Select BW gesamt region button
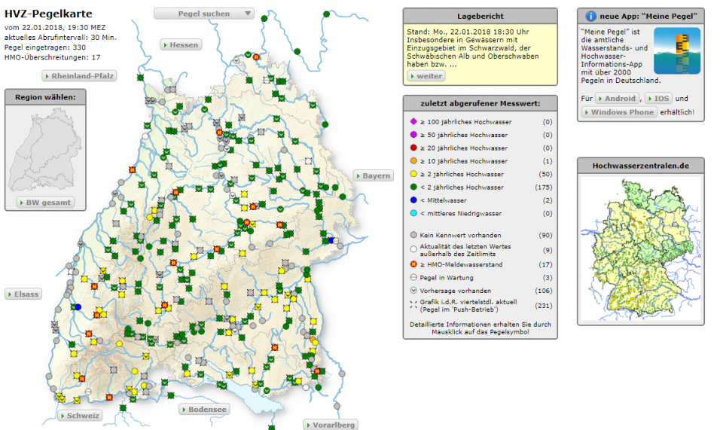This screenshot has width=723, height=430. click(46, 203)
